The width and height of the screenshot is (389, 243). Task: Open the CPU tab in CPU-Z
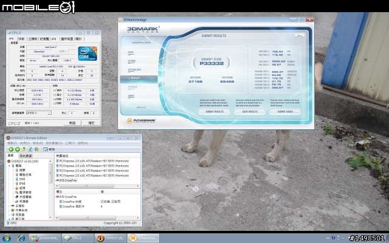tap(12, 39)
